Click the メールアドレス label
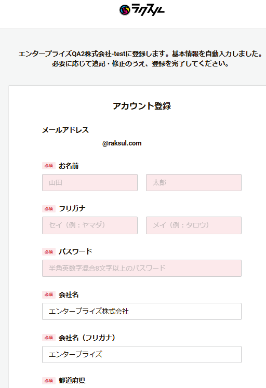Image resolution: width=266 pixels, height=388 pixels. [65, 130]
